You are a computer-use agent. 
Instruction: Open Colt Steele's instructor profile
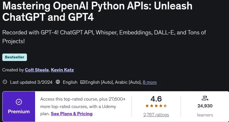point(37,70)
